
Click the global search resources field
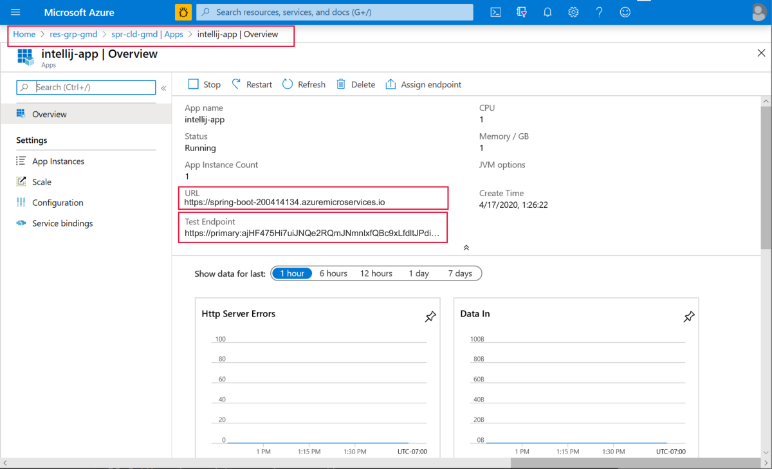coord(335,12)
